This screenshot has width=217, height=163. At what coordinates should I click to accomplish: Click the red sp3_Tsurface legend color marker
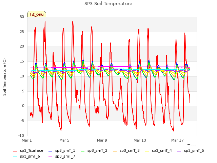(15, 151)
